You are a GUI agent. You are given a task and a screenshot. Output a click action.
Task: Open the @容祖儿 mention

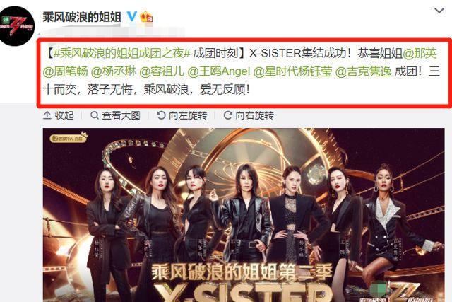pyautogui.click(x=162, y=71)
